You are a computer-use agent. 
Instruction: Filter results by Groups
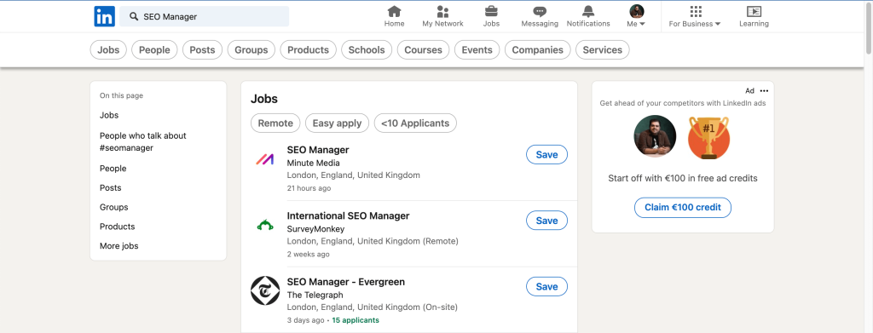coord(251,50)
